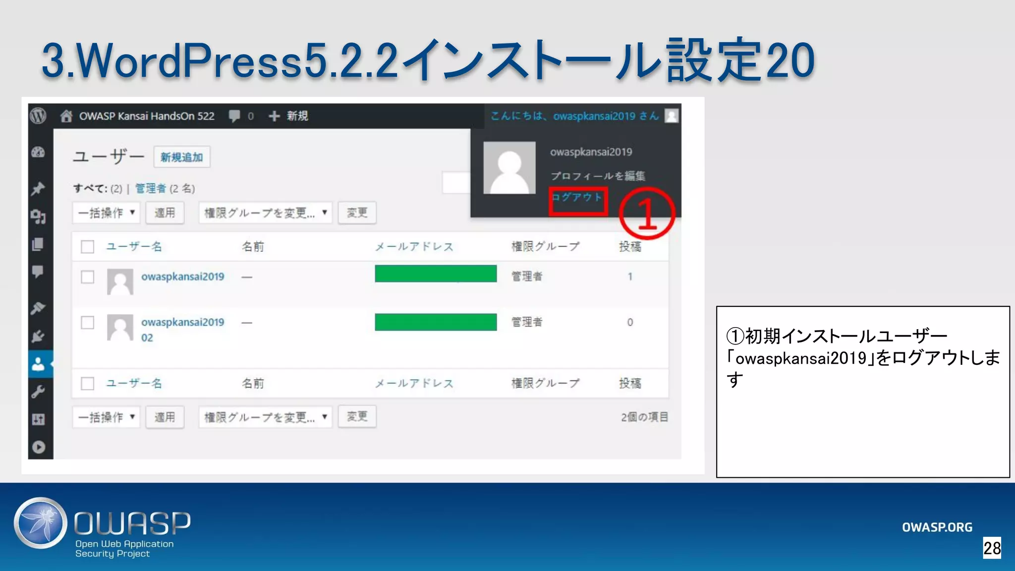Open Settings icon in sidebar

point(38,419)
